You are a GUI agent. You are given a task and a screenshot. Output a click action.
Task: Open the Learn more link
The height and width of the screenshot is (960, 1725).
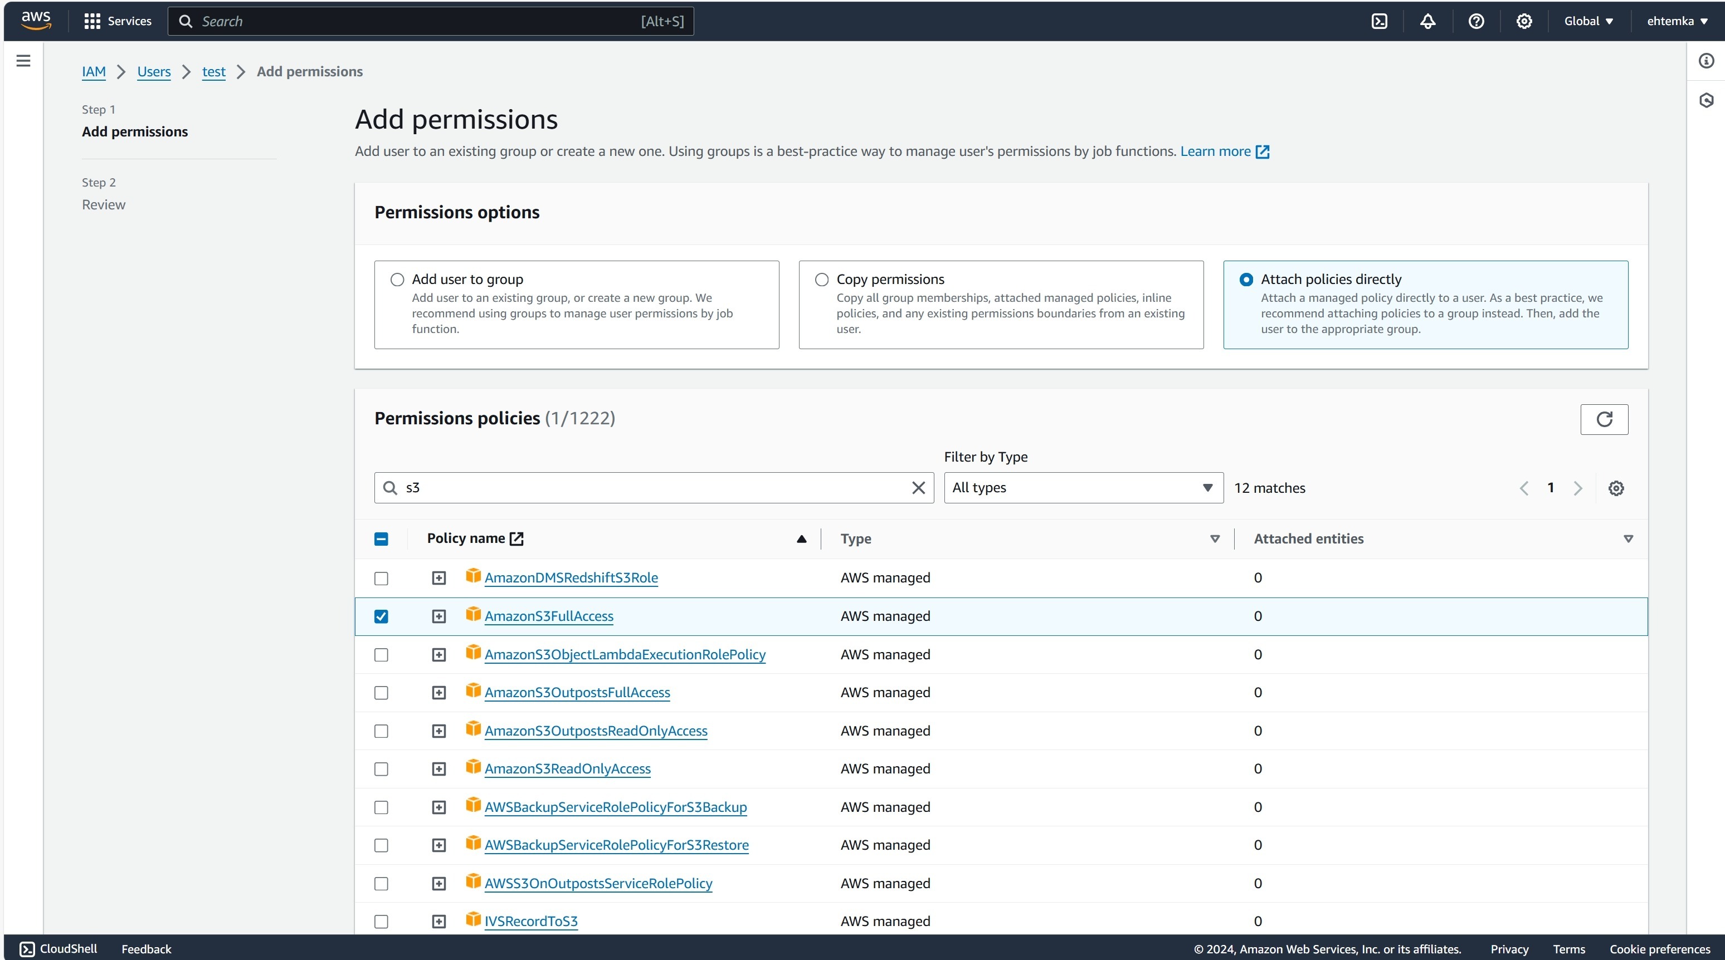pyautogui.click(x=1215, y=151)
